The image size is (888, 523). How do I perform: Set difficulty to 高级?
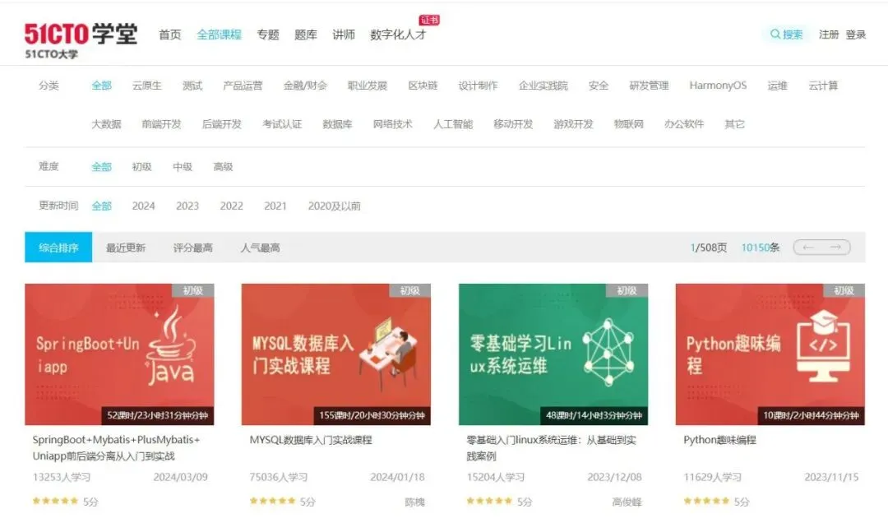(223, 167)
